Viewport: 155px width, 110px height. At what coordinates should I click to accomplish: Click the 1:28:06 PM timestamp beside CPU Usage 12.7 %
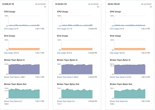[x=93, y=29]
